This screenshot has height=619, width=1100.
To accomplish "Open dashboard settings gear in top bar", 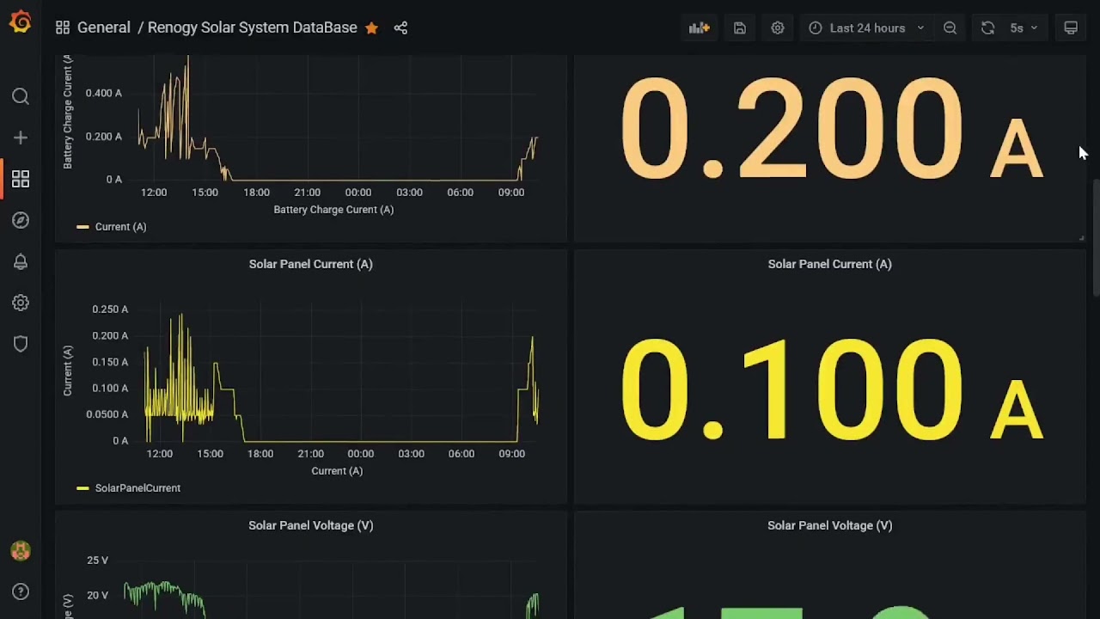I will click(x=778, y=28).
